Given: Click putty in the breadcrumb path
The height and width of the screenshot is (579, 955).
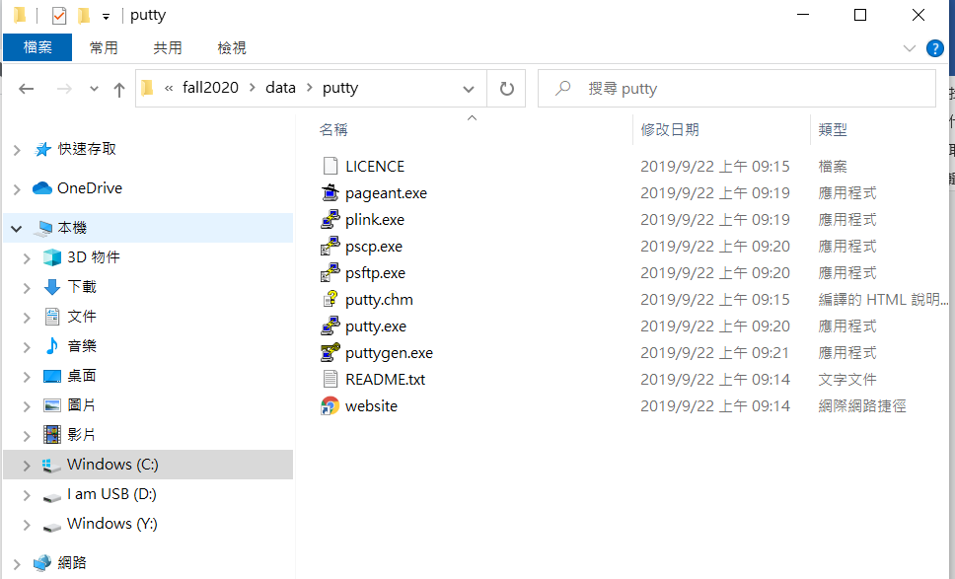Looking at the screenshot, I should tap(340, 88).
